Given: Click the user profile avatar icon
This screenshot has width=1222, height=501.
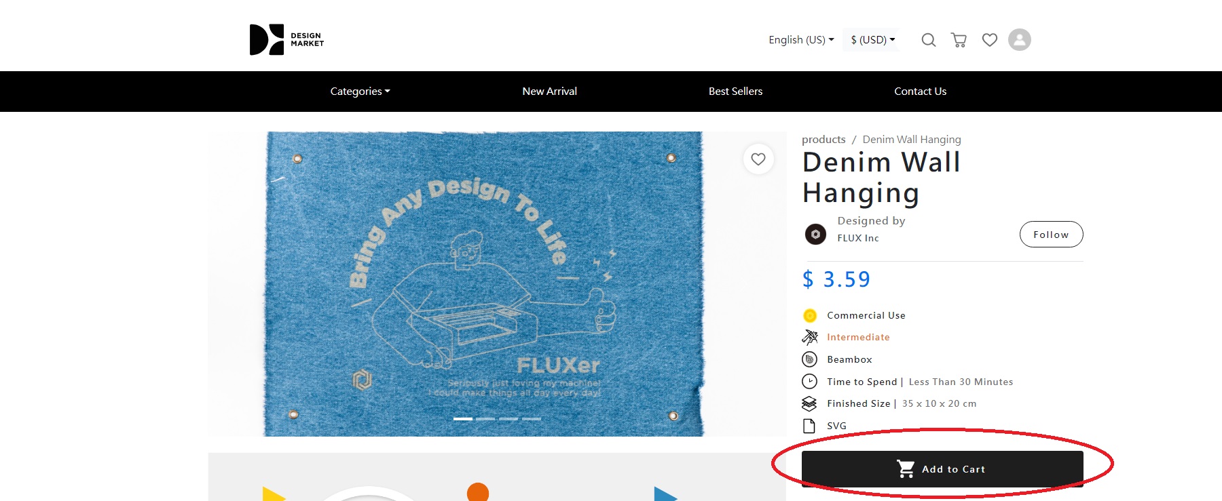Looking at the screenshot, I should coord(1019,40).
